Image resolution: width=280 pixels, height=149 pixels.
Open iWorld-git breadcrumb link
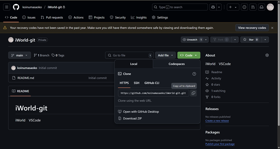pos(55,7)
